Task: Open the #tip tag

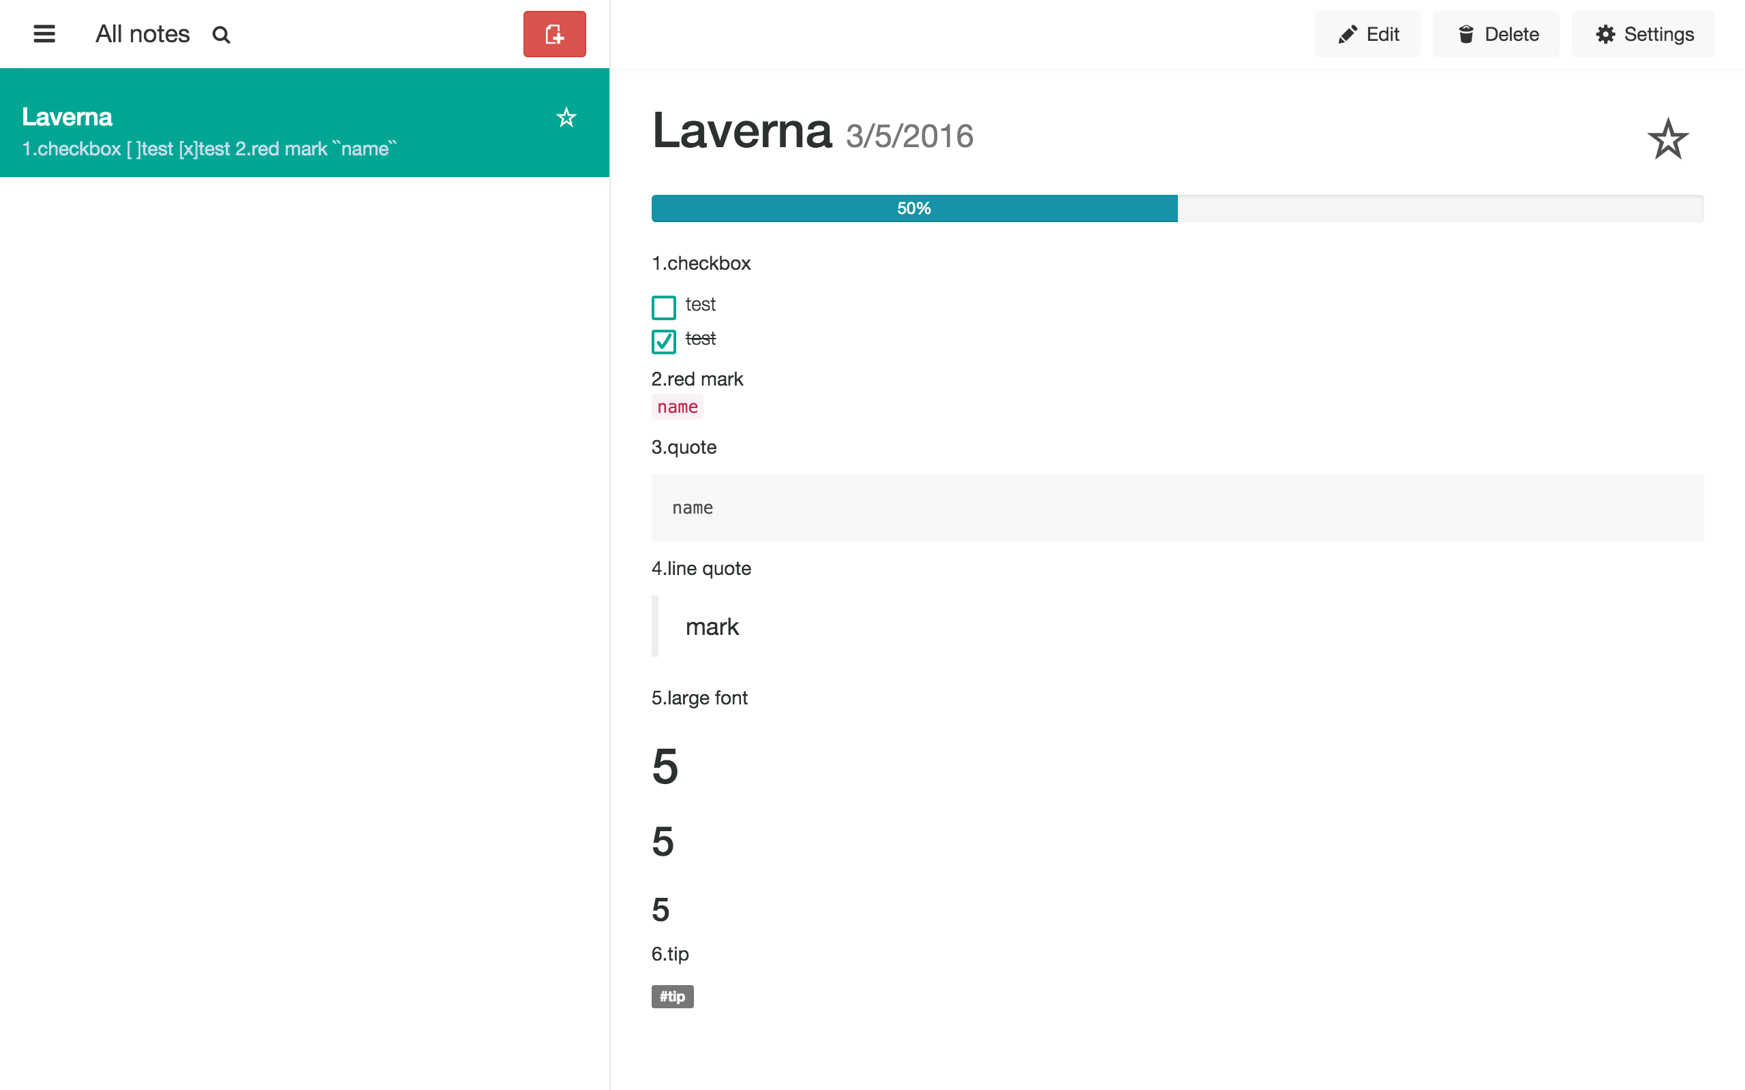Action: [672, 996]
